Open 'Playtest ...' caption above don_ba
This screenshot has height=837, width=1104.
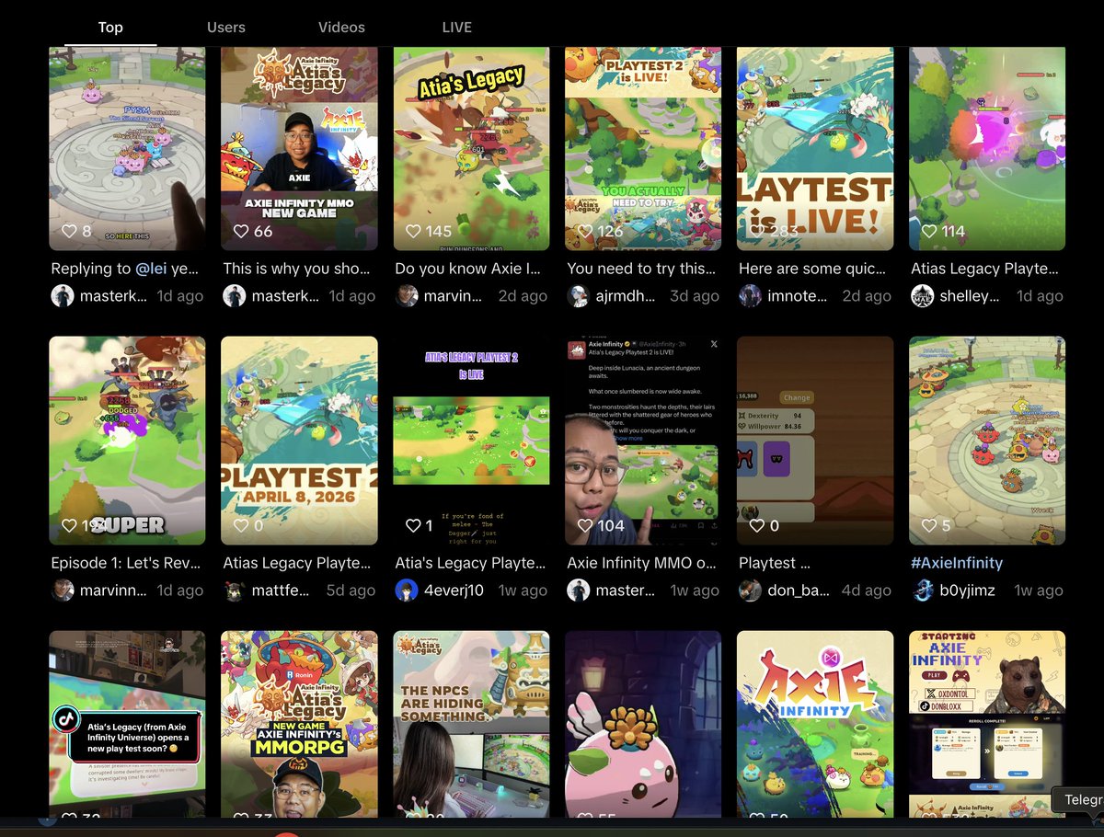point(774,563)
